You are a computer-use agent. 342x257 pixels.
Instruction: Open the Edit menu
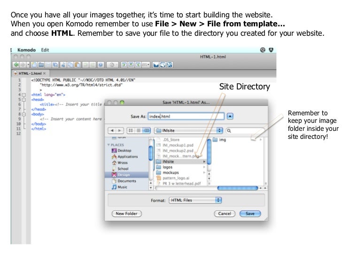click(45, 50)
